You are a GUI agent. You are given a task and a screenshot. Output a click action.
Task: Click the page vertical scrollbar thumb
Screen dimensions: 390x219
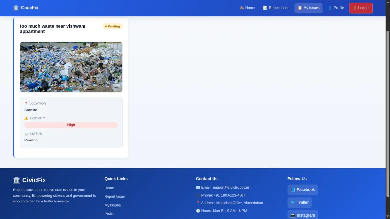(387, 114)
